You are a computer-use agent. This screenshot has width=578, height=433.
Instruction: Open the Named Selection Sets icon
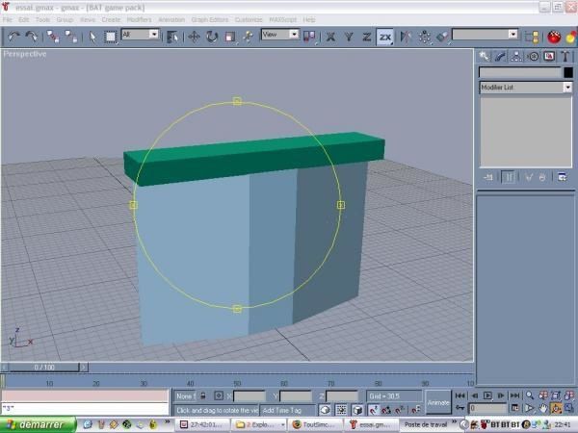532,37
